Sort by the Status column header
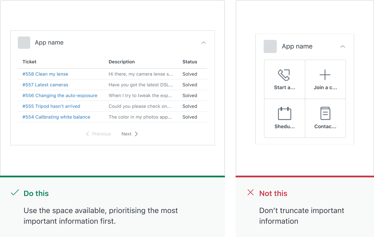Viewport: 374px width, 237px height. (x=190, y=62)
